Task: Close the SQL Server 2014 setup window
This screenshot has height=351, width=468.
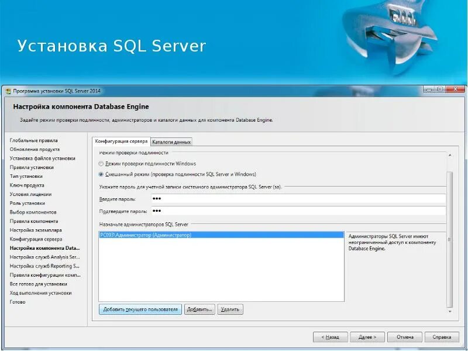Action: coord(455,90)
